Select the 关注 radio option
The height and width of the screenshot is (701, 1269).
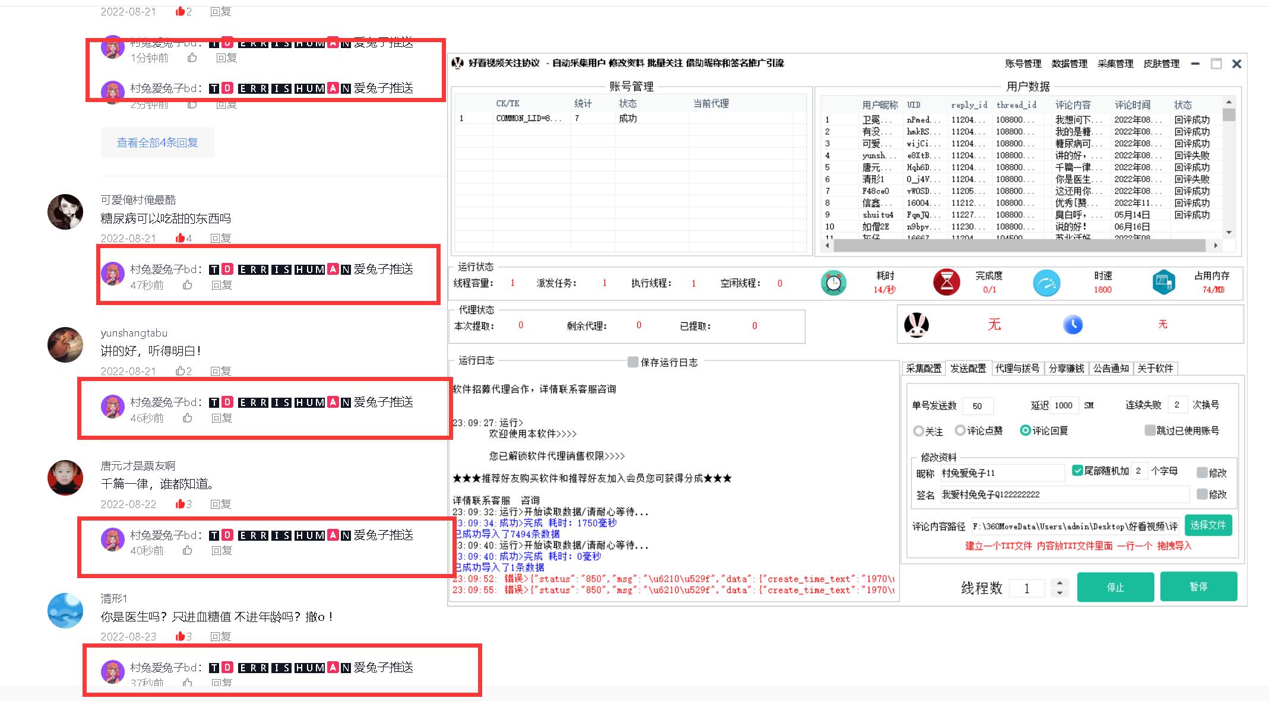(919, 431)
